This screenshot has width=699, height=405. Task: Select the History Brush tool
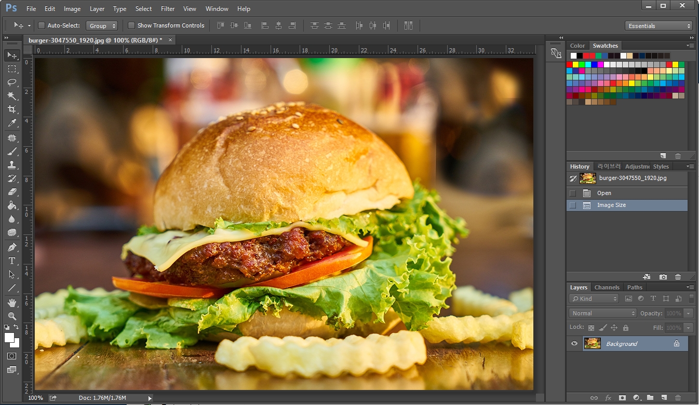pyautogui.click(x=12, y=178)
